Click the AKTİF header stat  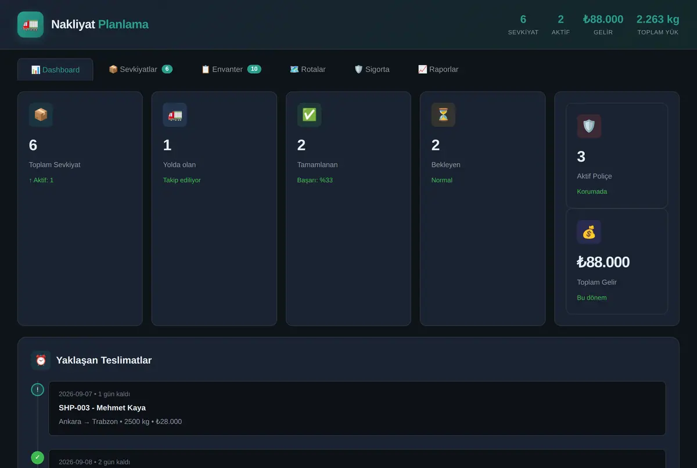tap(561, 24)
